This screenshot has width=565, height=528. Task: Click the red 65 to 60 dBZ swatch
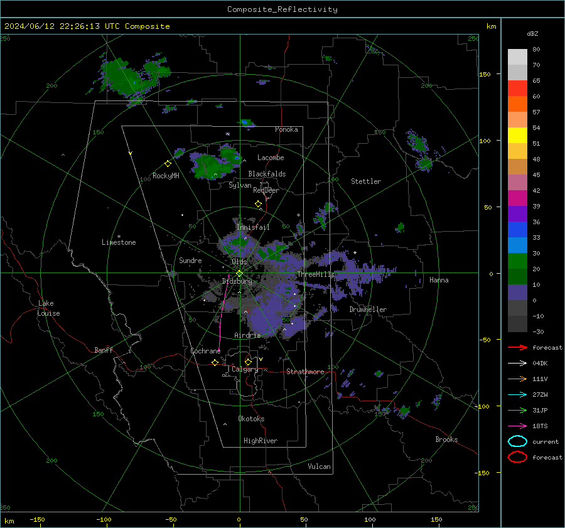click(517, 89)
